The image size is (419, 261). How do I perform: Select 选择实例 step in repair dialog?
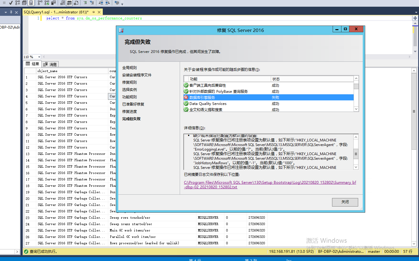[130, 90]
